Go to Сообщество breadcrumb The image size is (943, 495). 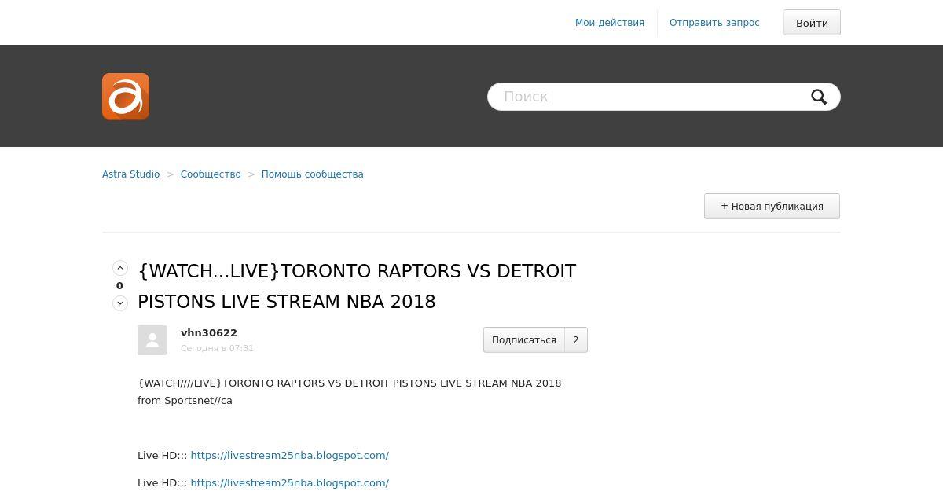(211, 174)
